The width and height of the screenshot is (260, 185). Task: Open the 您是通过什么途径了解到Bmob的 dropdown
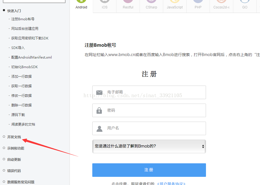pos(149,146)
